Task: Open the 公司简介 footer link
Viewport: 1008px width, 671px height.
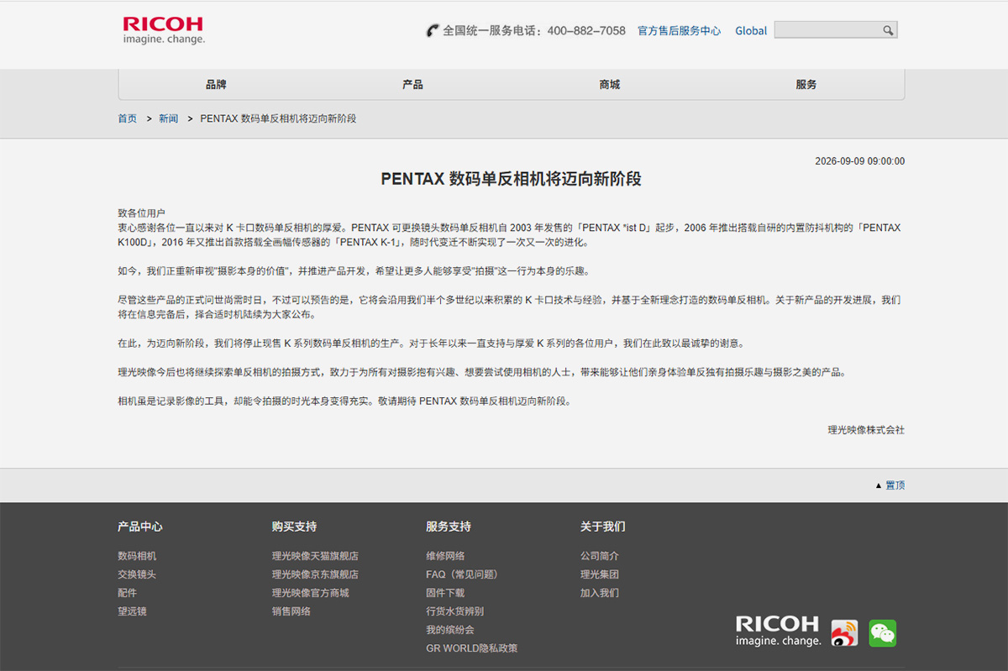Action: point(600,556)
